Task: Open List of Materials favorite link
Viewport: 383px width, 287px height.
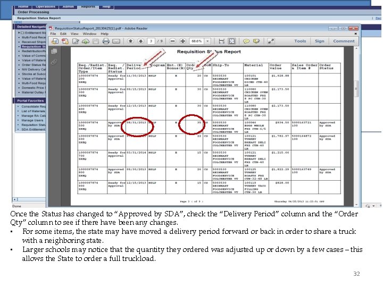Action: tap(34, 111)
